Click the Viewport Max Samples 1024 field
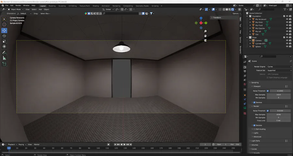293x156 pixels. (279, 95)
